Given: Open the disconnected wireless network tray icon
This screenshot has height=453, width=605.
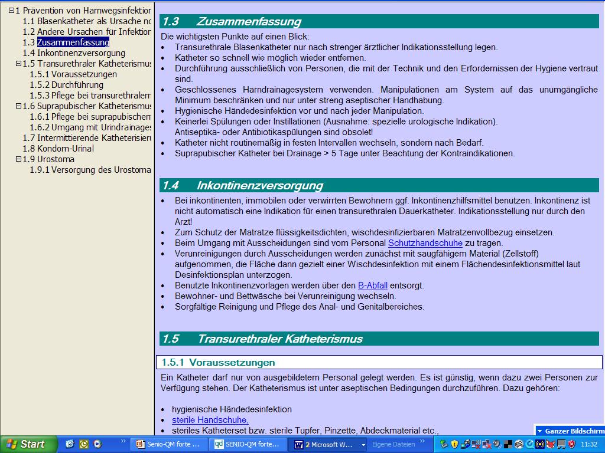Looking at the screenshot, I should click(476, 444).
